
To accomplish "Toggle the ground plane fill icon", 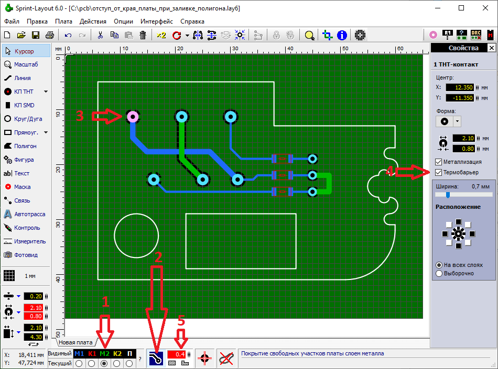I will pyautogui.click(x=156, y=358).
